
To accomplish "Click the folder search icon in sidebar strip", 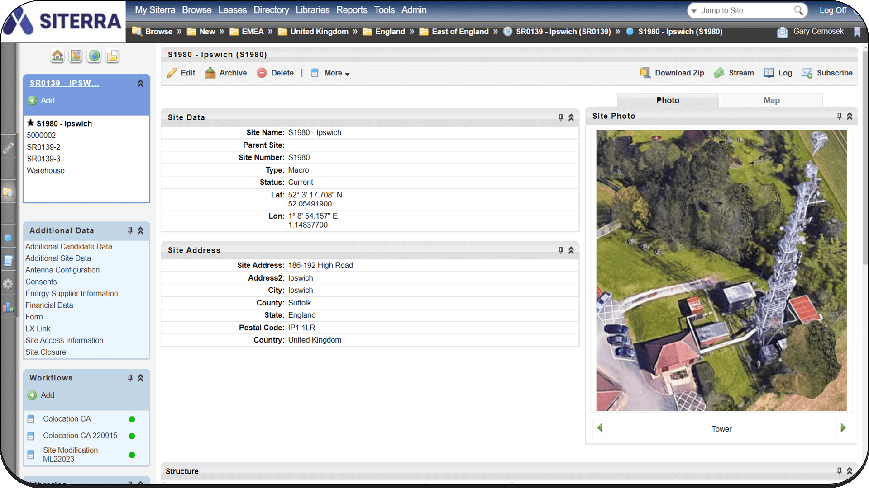I will pos(8,193).
